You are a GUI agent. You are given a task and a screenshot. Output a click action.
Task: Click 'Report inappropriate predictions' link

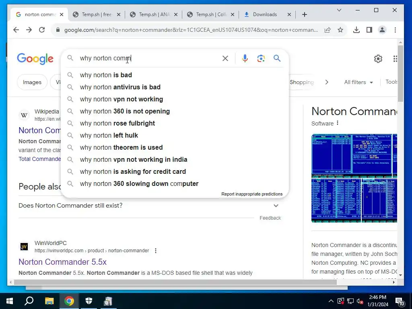click(x=252, y=194)
